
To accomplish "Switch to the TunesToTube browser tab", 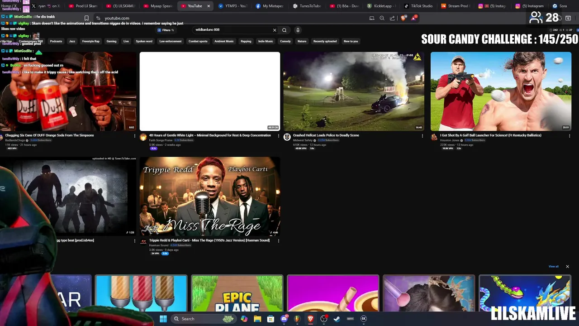I will pos(307,6).
